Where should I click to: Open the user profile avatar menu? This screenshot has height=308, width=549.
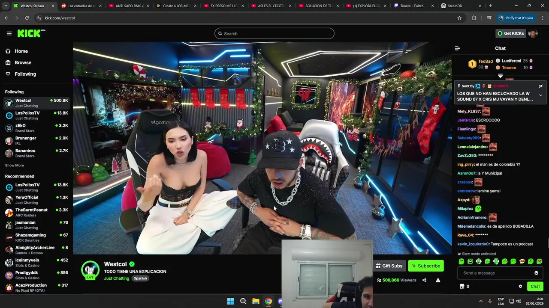point(533,33)
